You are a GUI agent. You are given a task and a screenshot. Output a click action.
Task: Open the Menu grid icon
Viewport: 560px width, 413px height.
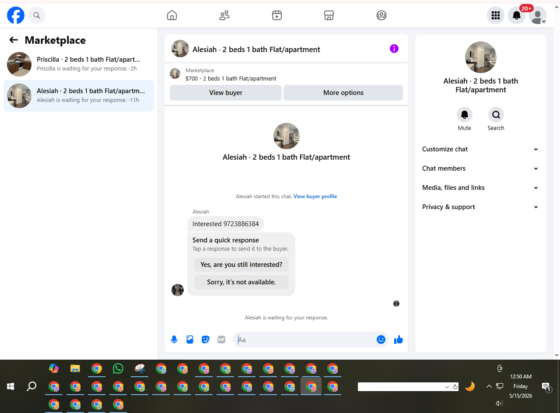click(x=496, y=15)
